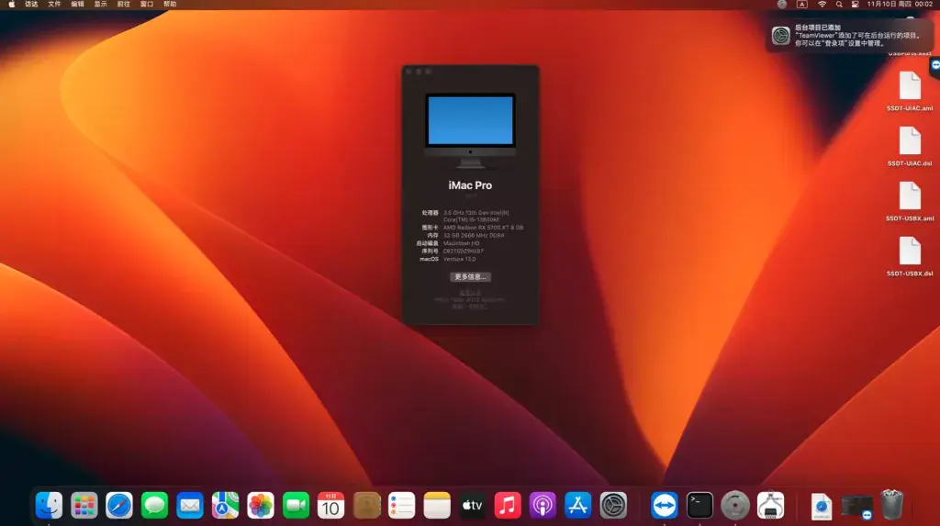The height and width of the screenshot is (526, 940).
Task: Open the 文件 menu in menu bar
Action: (54, 5)
